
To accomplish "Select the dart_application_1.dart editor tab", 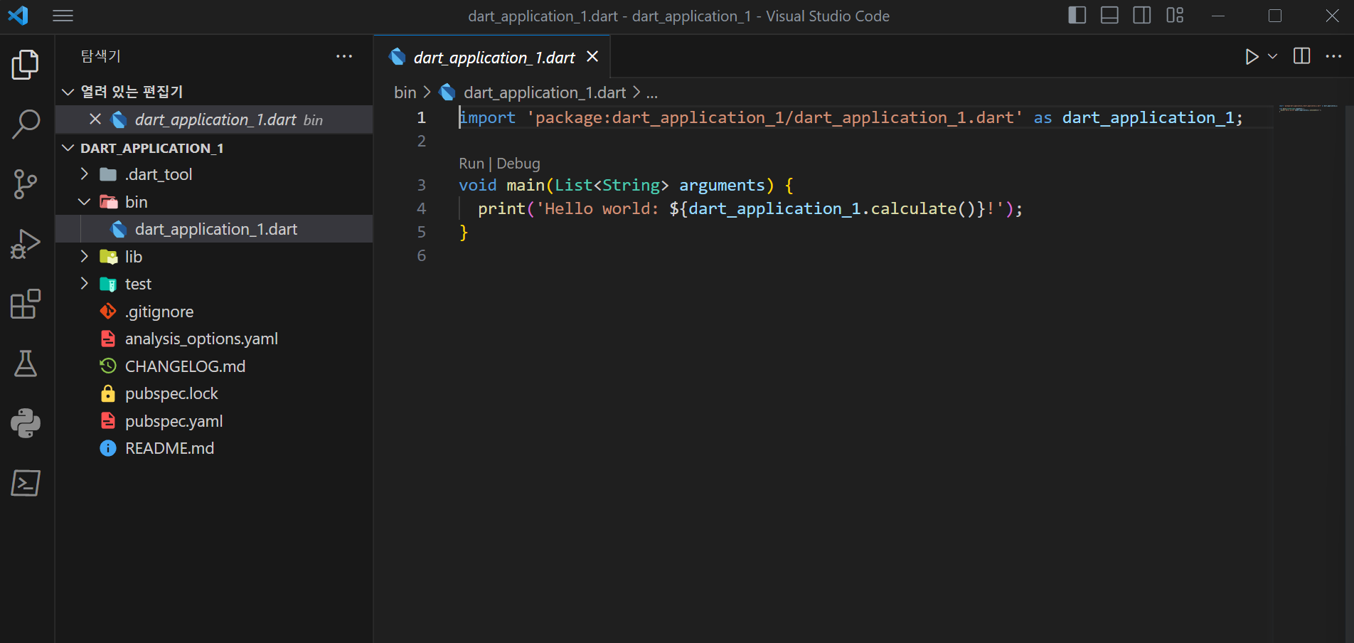I will pos(494,57).
